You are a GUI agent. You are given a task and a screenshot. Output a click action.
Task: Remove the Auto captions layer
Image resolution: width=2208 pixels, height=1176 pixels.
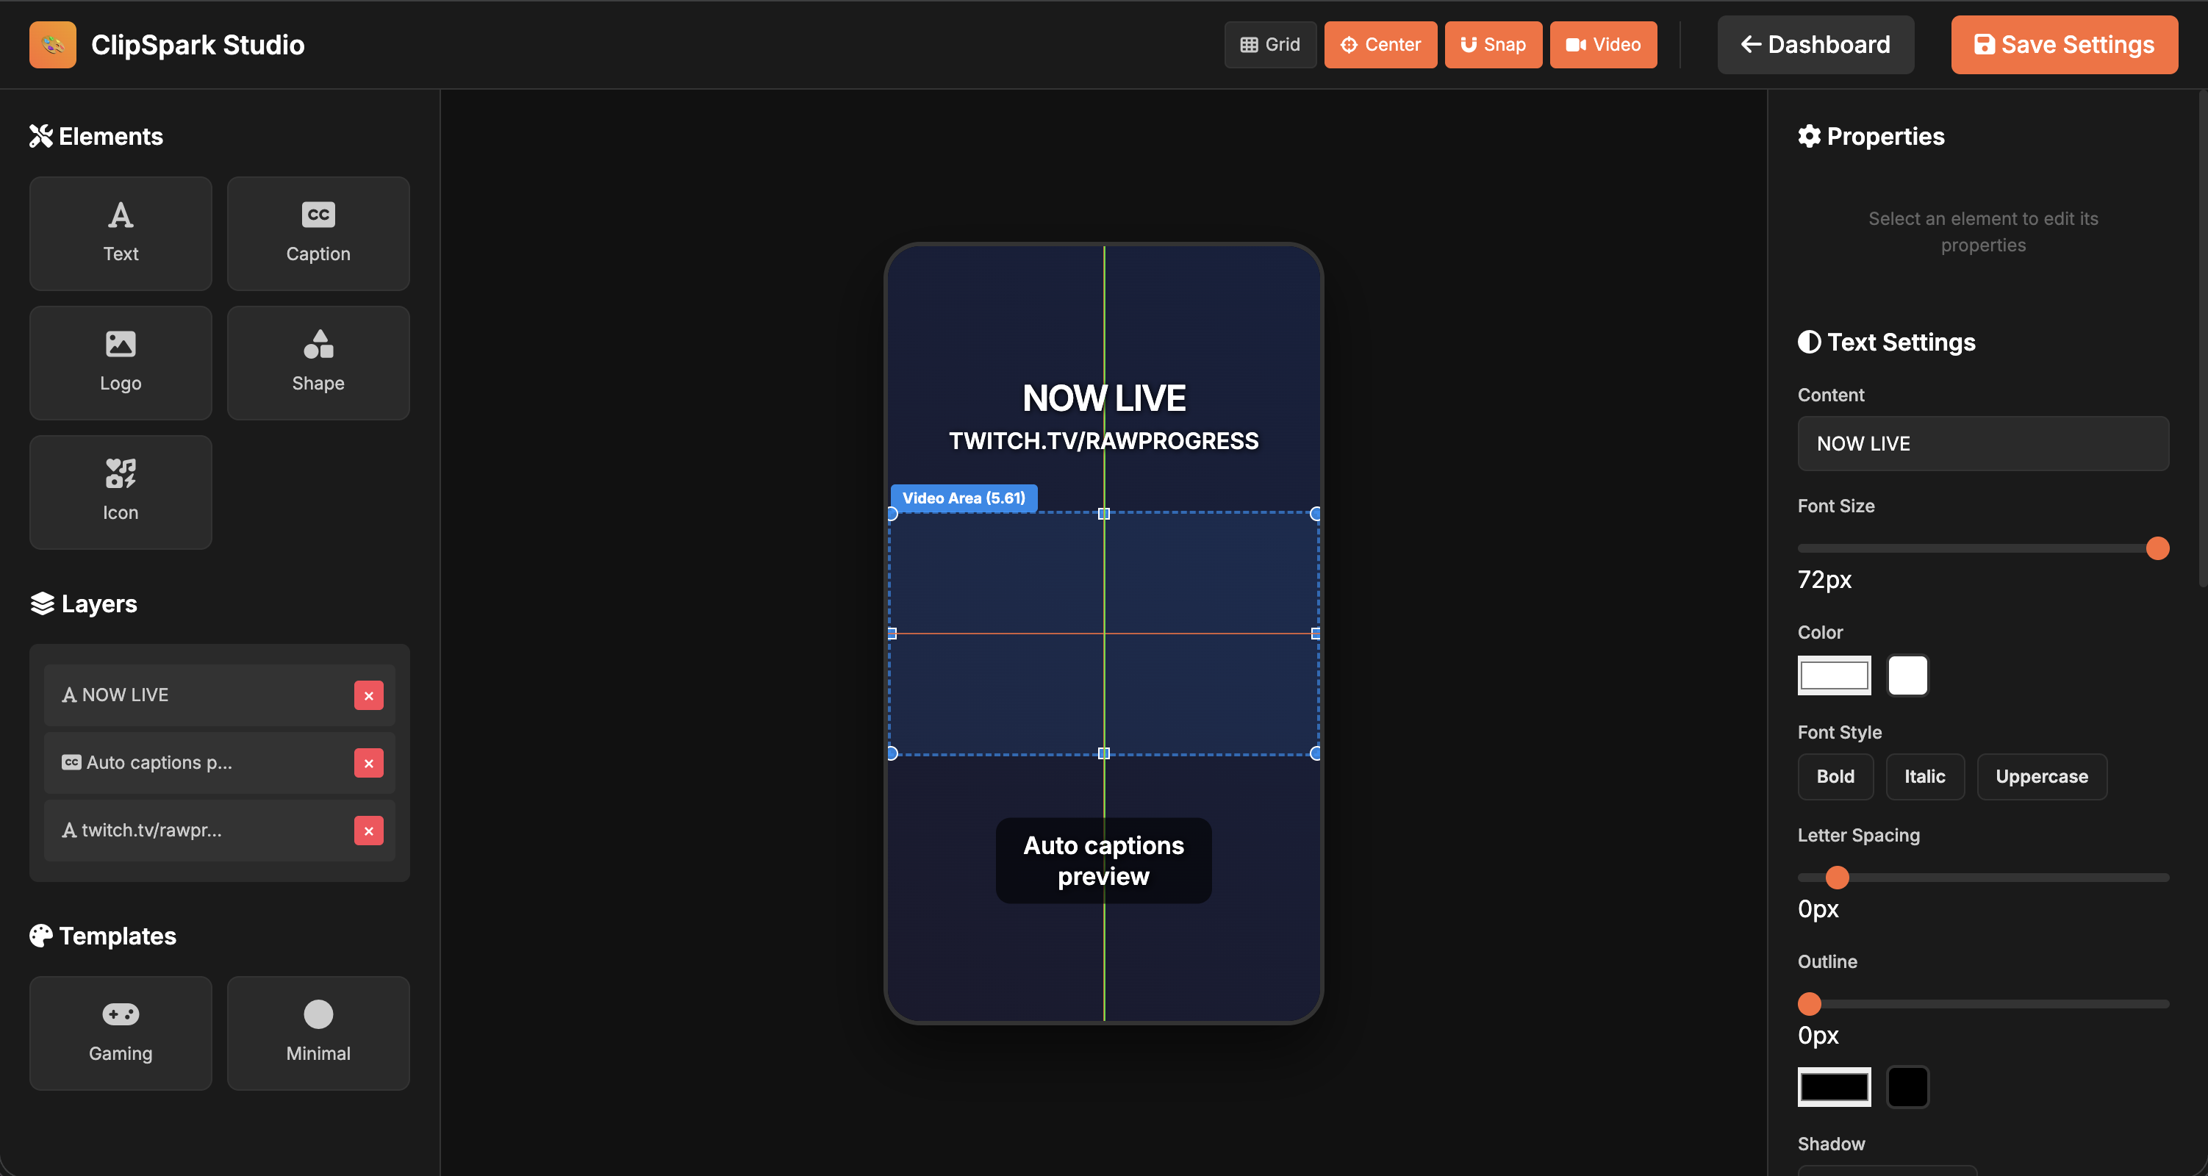[368, 763]
